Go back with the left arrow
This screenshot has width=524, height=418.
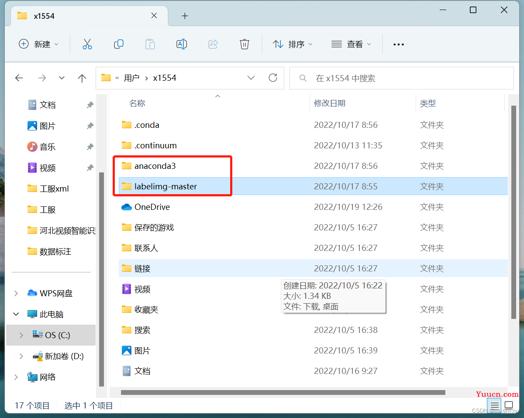19,78
